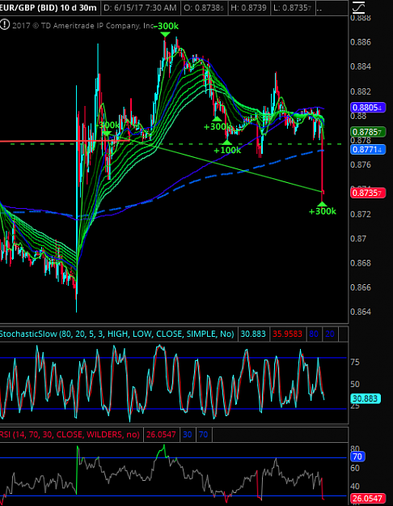Click the exclamation info icon beside copyright
Image resolution: width=393 pixels, height=506 pixels.
[x=5, y=25]
